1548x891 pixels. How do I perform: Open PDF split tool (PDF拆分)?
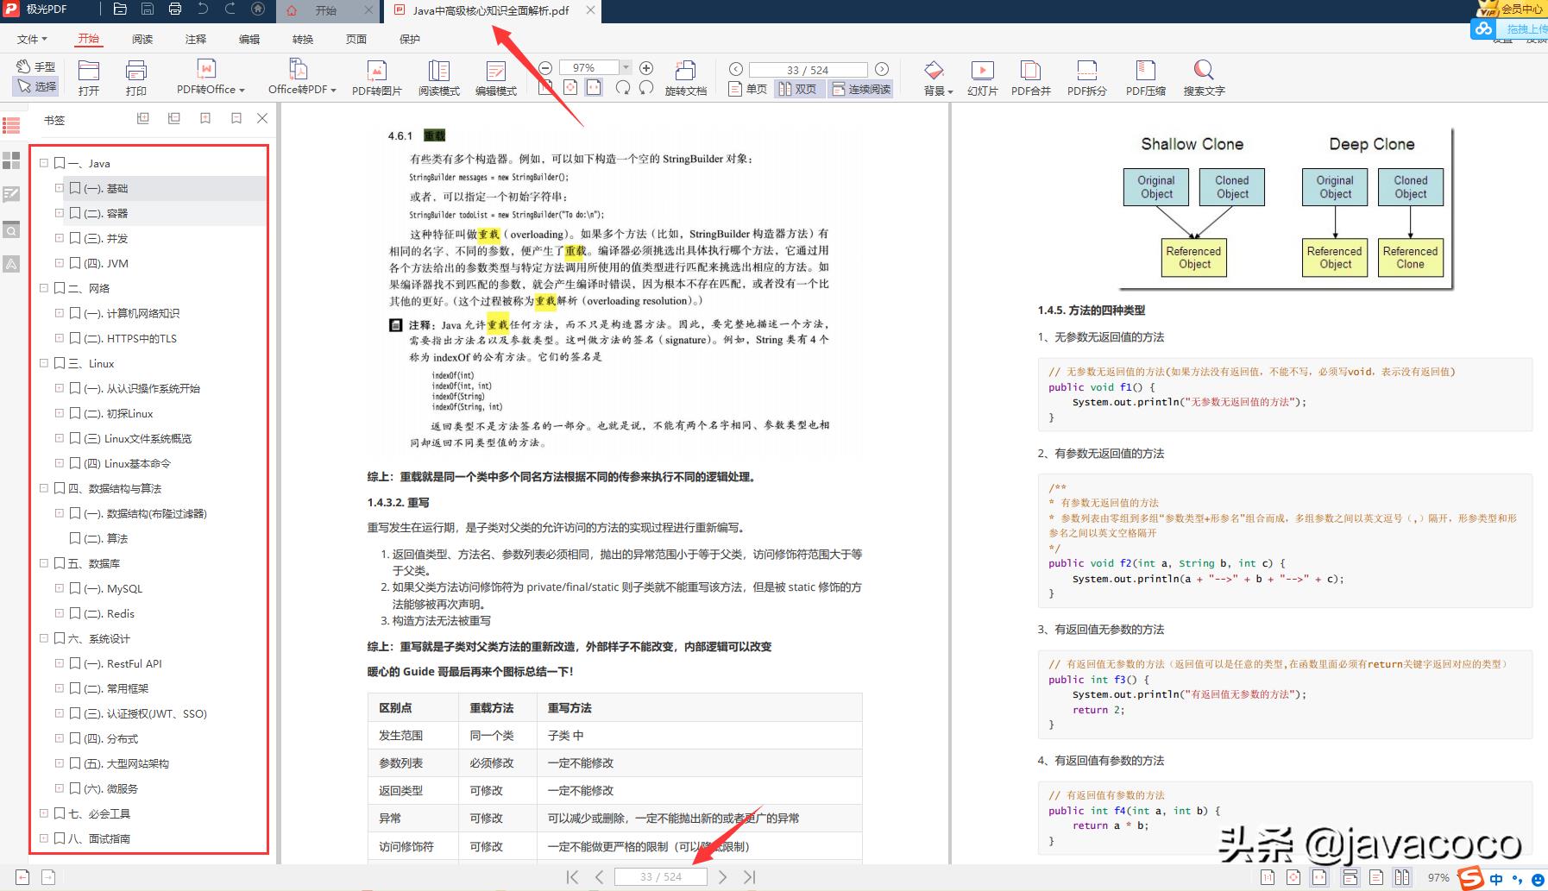coord(1087,77)
